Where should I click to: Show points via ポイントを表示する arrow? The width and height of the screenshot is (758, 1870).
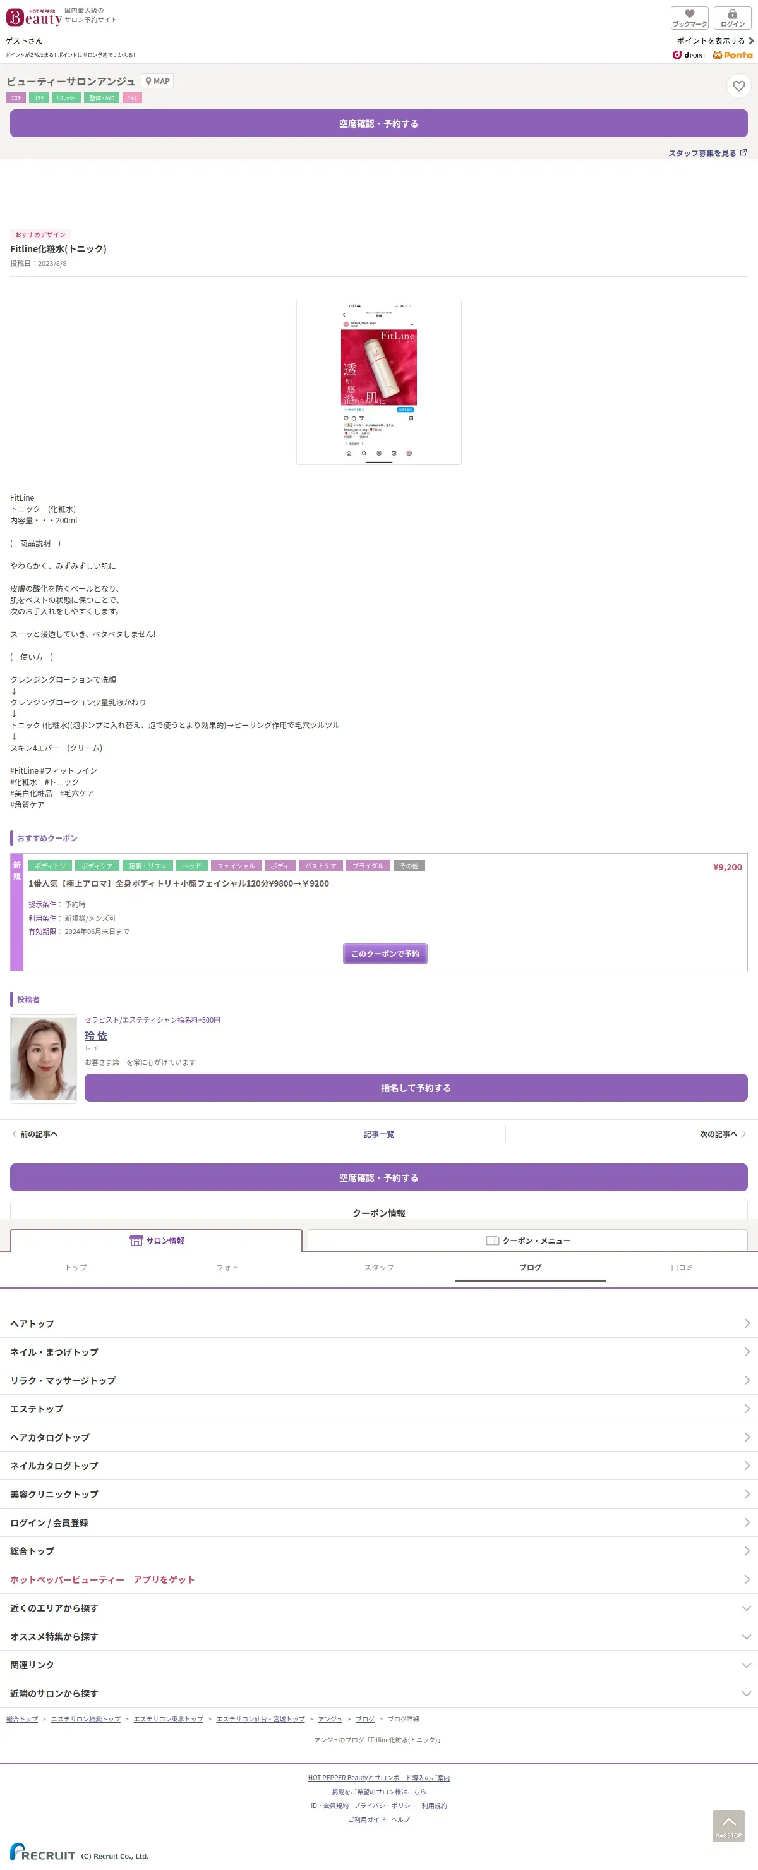tap(715, 40)
